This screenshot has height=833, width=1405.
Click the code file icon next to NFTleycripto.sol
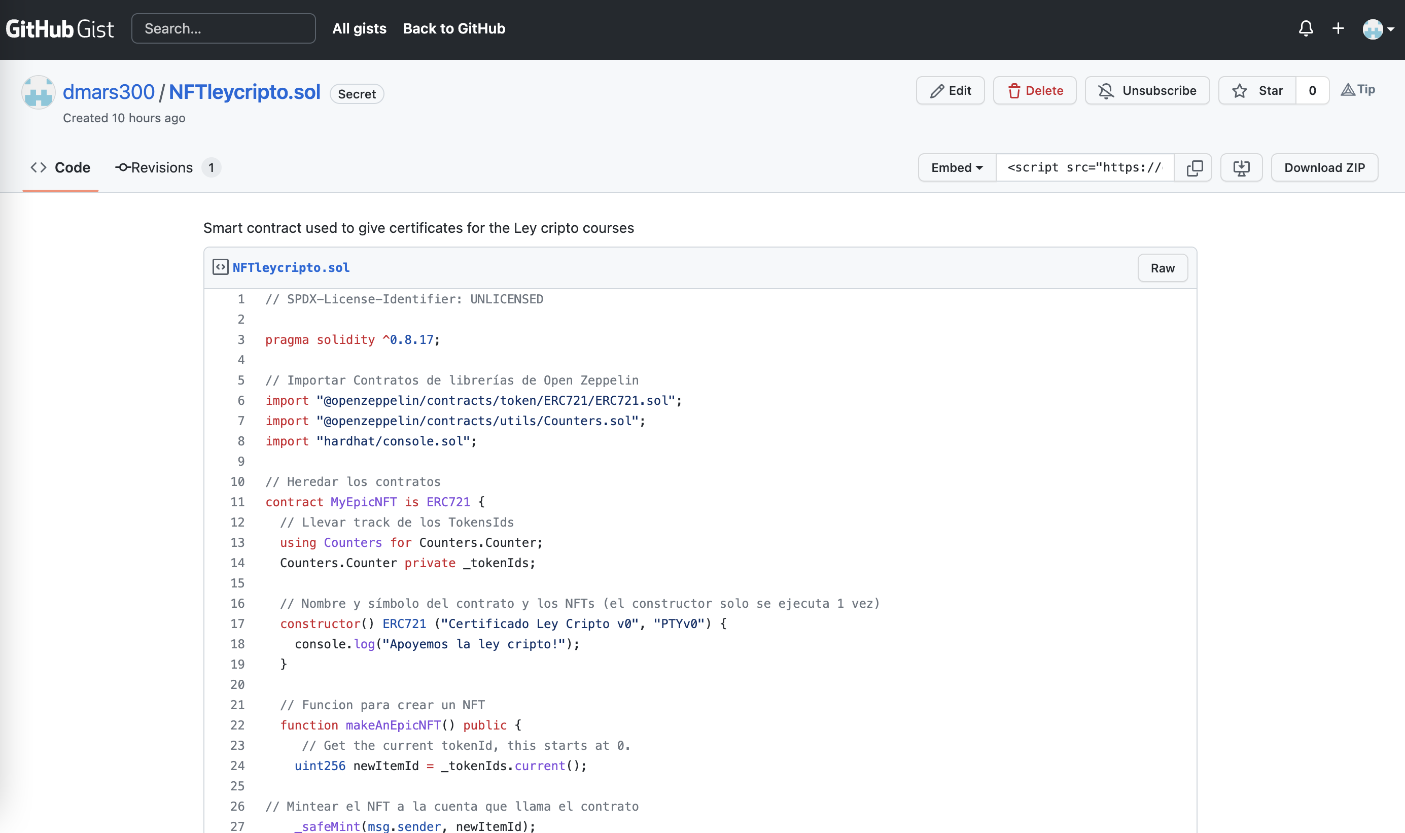[x=220, y=267]
